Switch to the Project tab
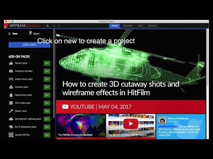This screenshot has width=213, height=159. [x=128, y=26]
